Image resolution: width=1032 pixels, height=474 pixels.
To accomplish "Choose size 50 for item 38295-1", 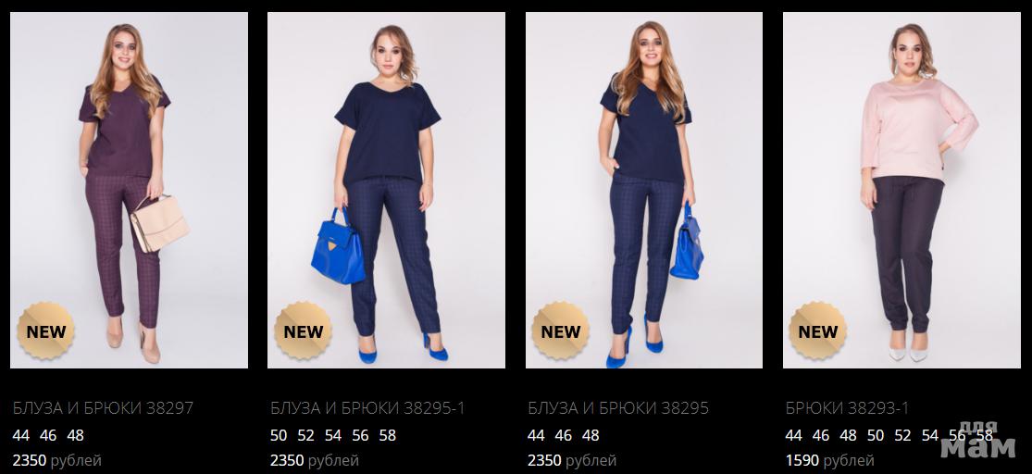I will [x=280, y=435].
